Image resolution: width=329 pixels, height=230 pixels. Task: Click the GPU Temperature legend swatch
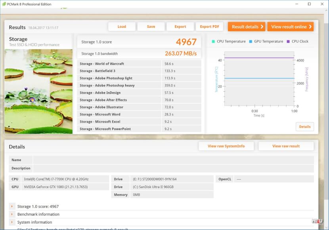click(251, 41)
